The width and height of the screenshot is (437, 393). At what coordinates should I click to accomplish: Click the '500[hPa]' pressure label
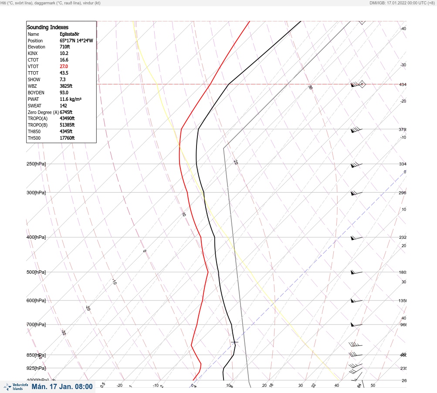click(x=36, y=272)
